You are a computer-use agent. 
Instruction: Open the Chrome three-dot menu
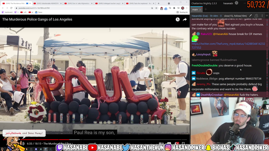coord(187,8)
